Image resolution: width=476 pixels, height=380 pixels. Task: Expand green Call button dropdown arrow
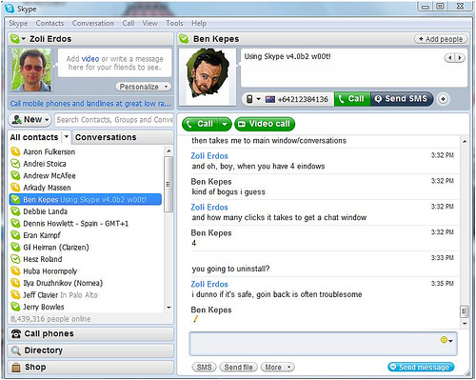click(x=225, y=124)
